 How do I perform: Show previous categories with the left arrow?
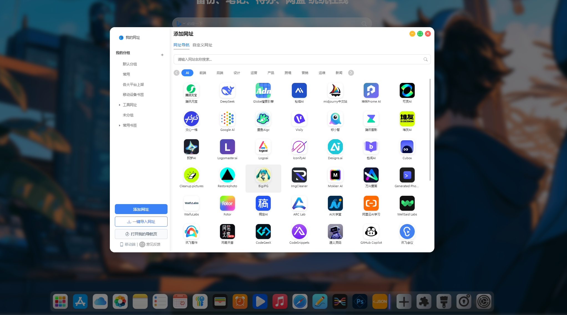pos(176,73)
